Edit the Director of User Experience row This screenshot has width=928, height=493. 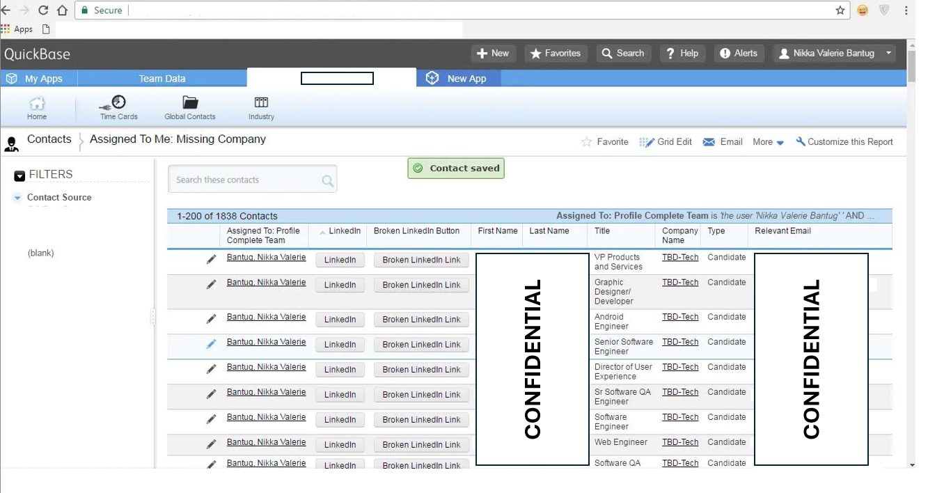coord(211,369)
